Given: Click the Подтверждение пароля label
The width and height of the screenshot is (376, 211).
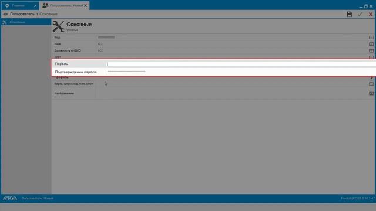Looking at the screenshot, I should point(76,72).
